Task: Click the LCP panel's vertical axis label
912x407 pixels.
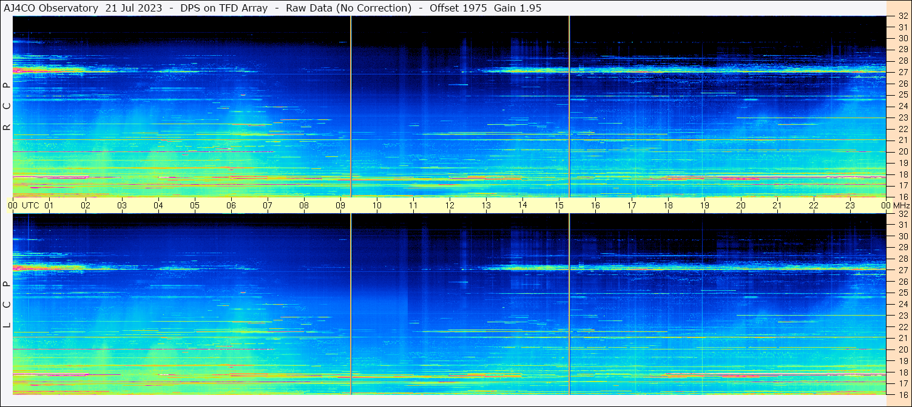Action: (7, 305)
